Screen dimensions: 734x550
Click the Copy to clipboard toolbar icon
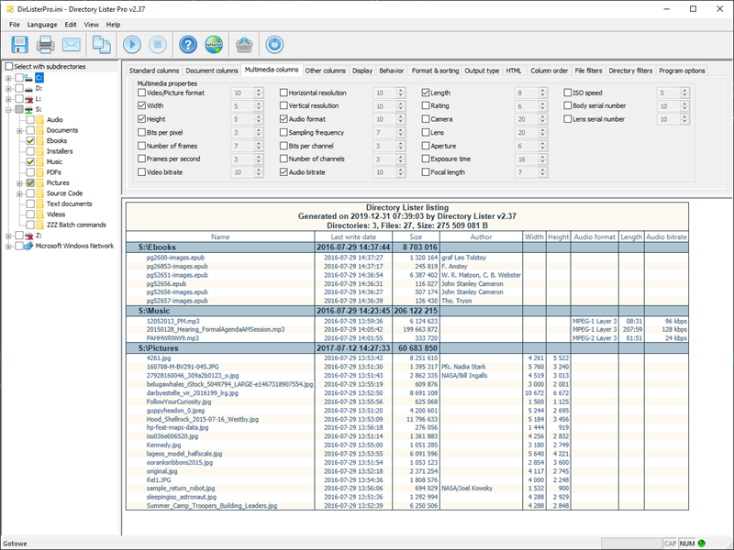(x=102, y=44)
